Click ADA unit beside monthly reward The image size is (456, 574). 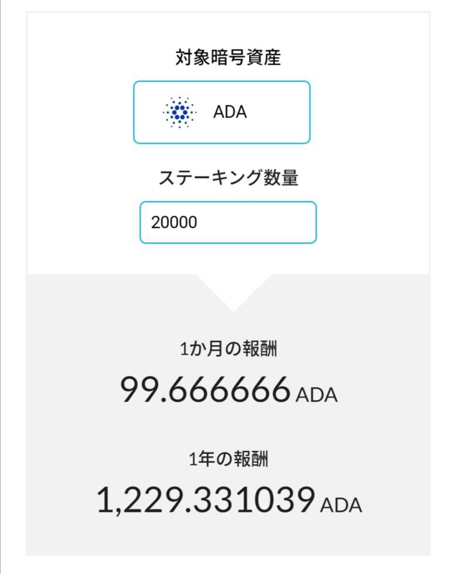tap(317, 396)
